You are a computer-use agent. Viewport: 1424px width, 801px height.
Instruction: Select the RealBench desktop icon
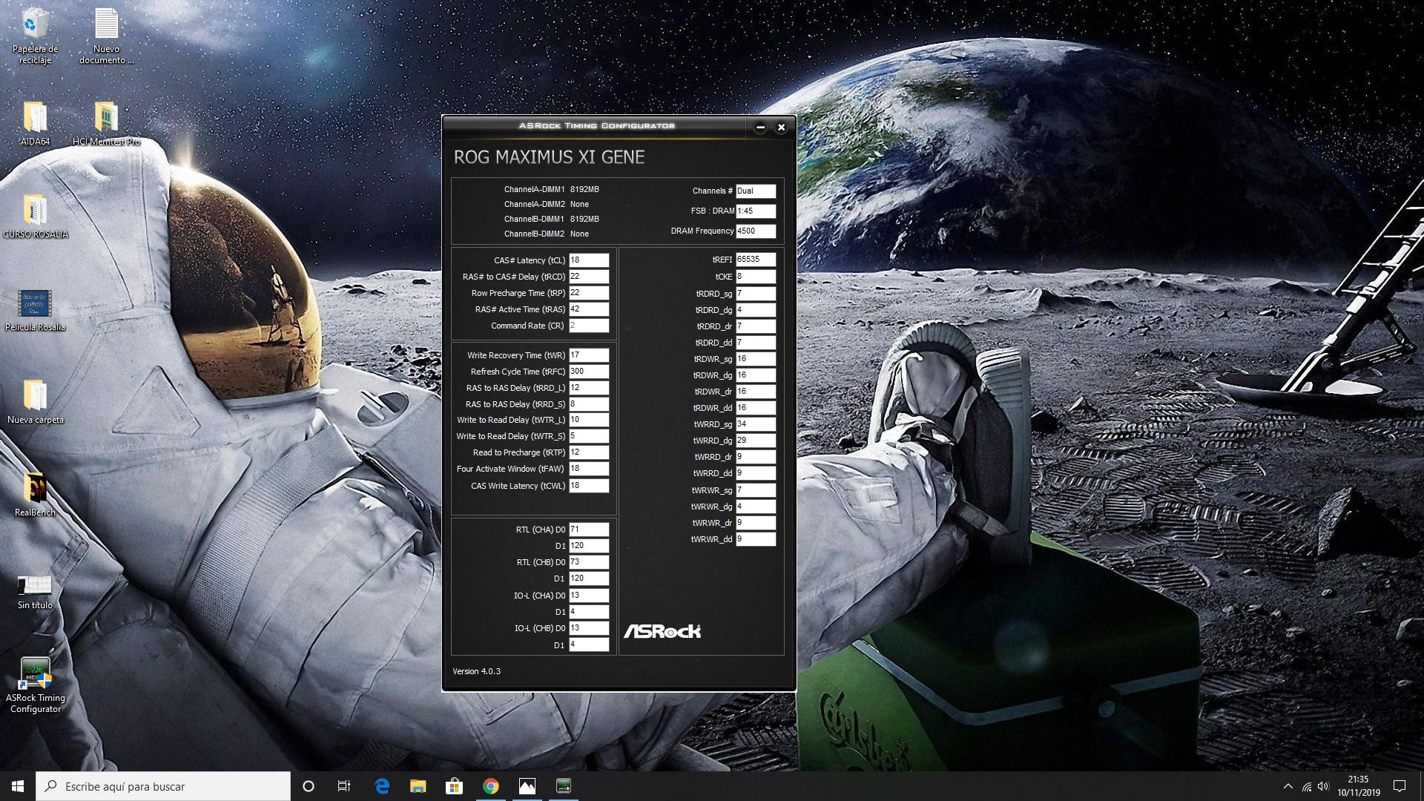pyautogui.click(x=35, y=489)
